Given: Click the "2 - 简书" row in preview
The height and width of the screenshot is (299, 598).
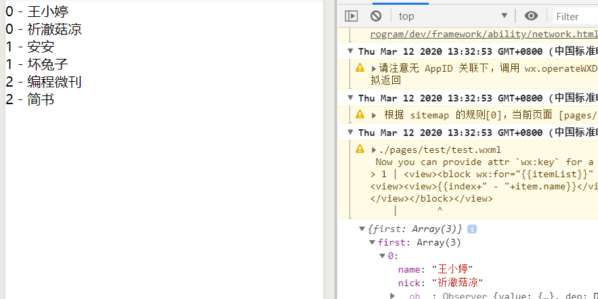Looking at the screenshot, I should click(x=30, y=99).
